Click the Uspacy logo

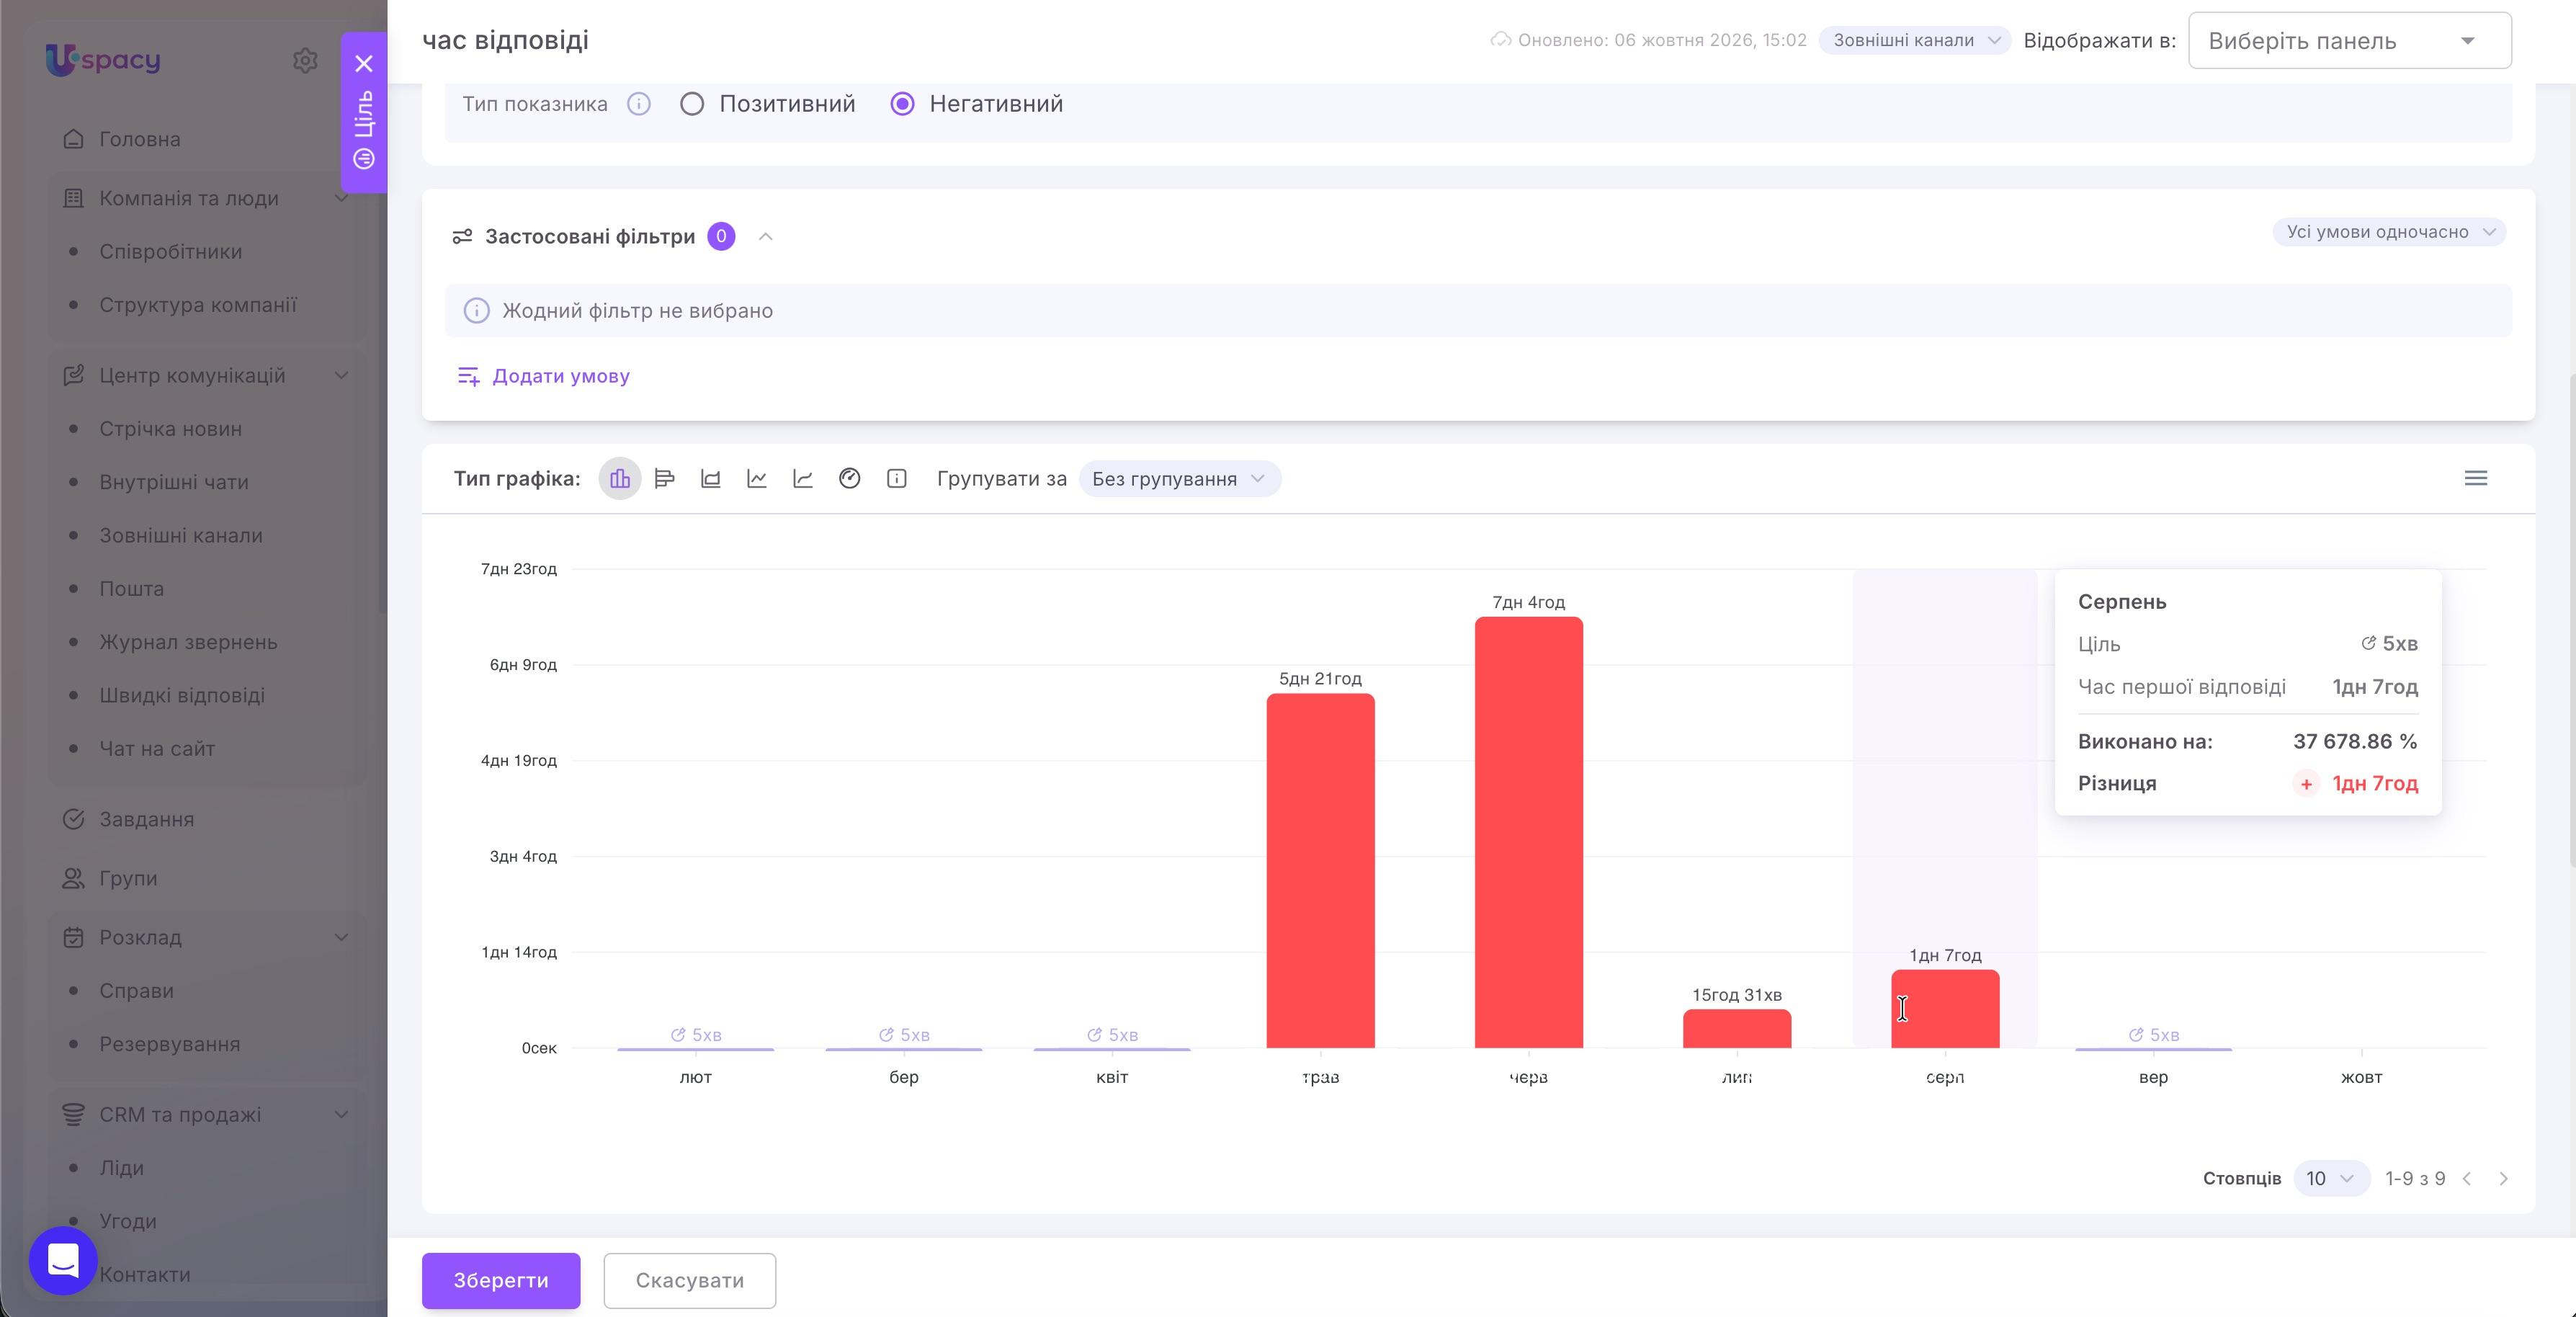(x=103, y=60)
